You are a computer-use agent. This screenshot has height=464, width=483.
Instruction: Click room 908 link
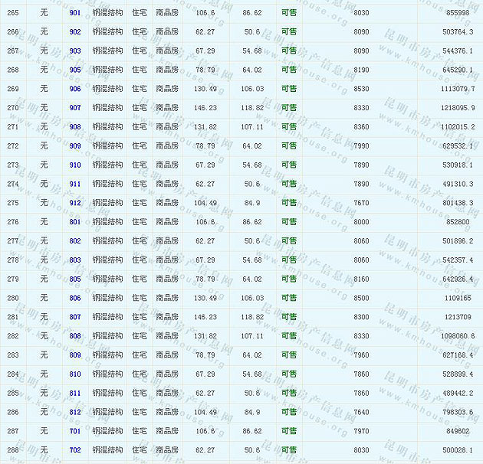(74, 127)
